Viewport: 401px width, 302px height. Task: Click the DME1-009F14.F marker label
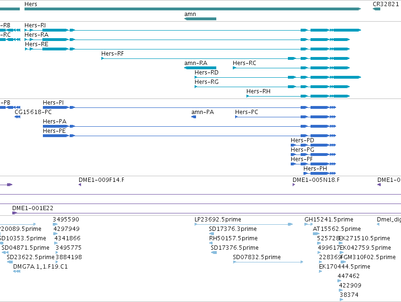101,180
